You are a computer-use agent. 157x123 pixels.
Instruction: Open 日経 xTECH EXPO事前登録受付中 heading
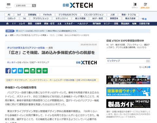tap(125, 41)
